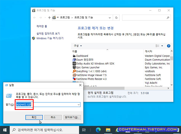Click the refresh button in address bar
181x134 pixels.
click(116, 18)
